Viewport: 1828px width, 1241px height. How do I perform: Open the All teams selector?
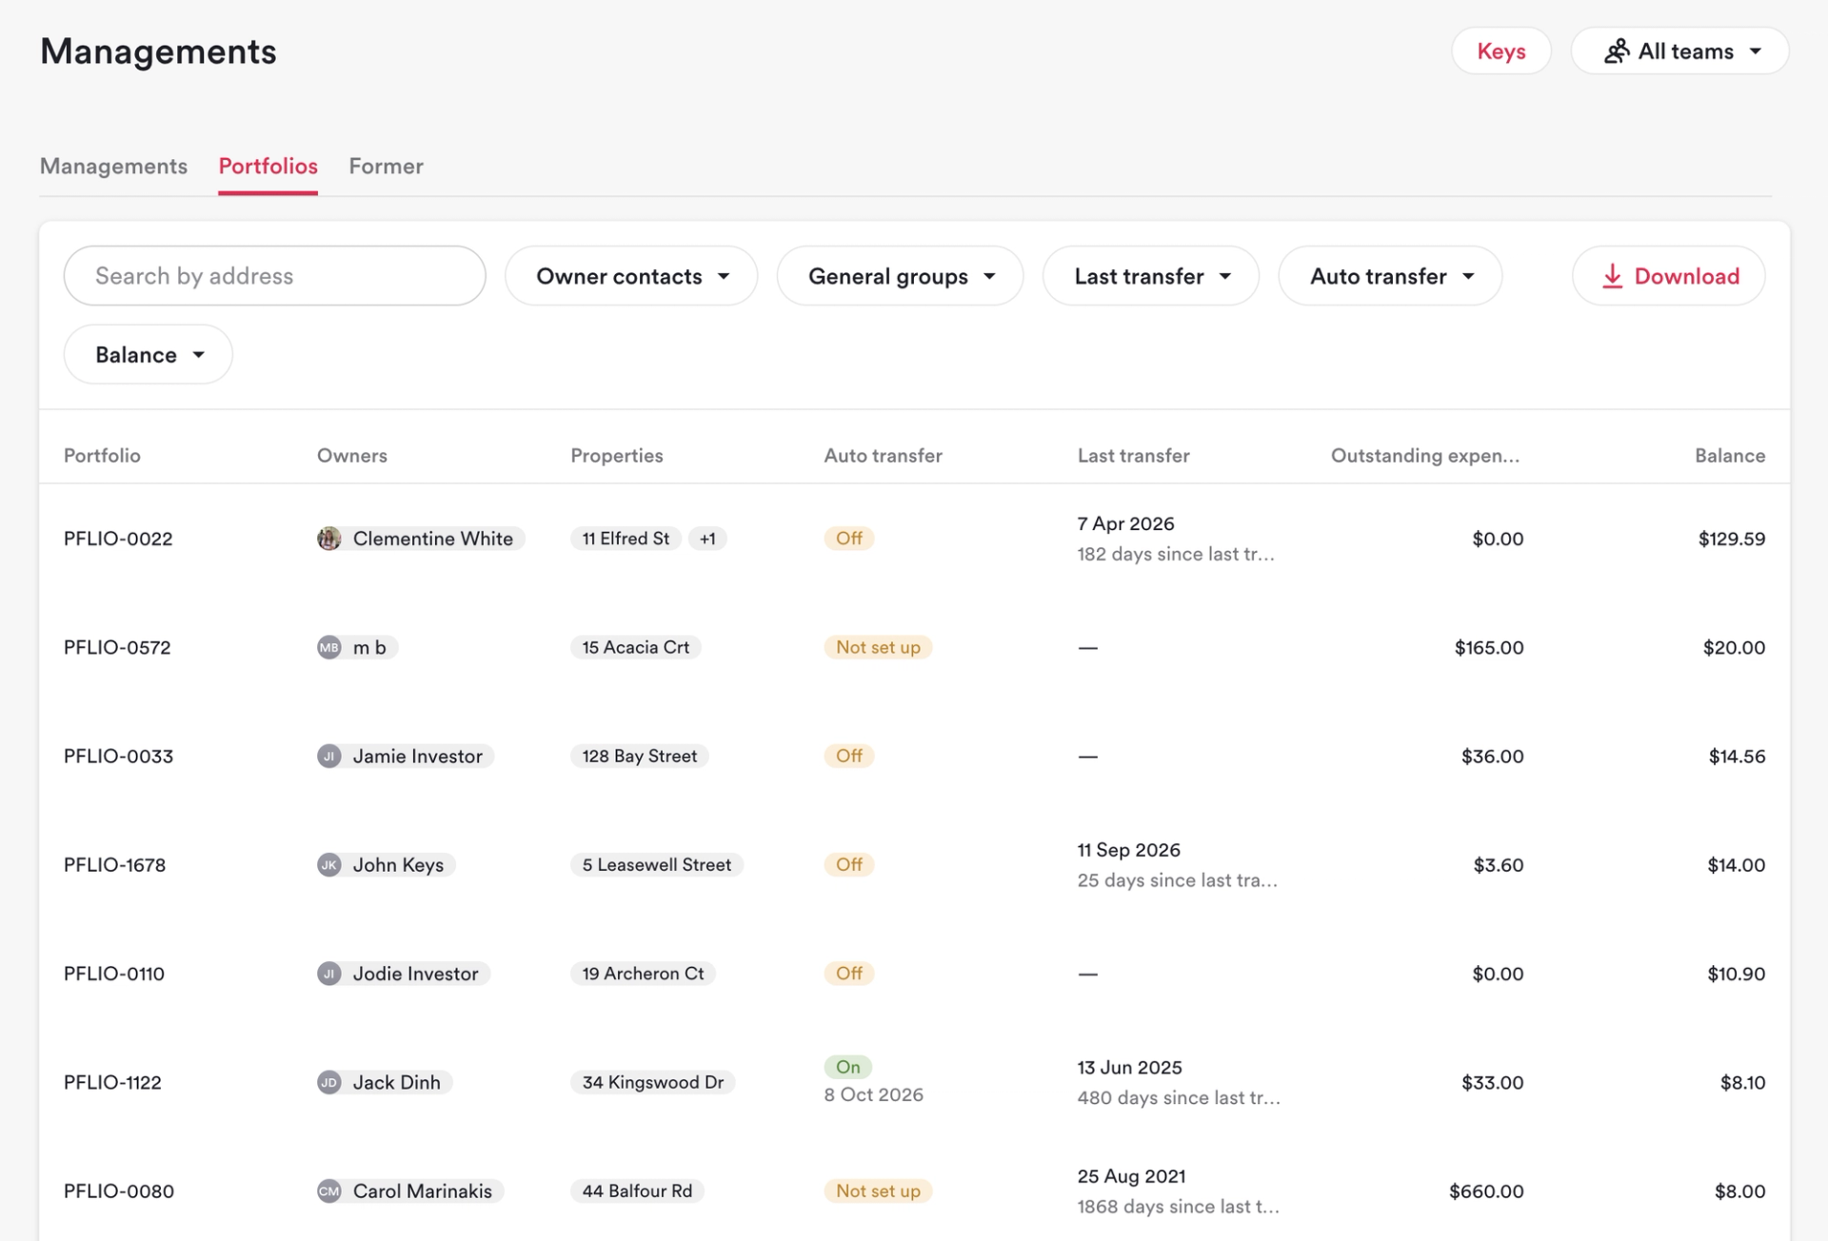1679,51
